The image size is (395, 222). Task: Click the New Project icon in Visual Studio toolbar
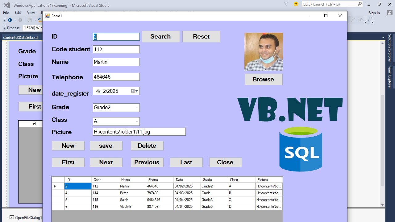(x=30, y=20)
